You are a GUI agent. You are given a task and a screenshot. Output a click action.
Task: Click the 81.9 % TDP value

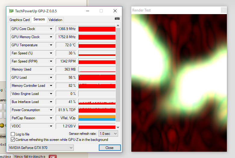[x=66, y=110]
